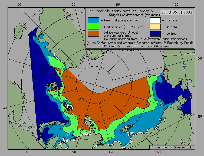Click the plus marker in the old ice
Screen dimensions: 204x156
tap(138, 103)
